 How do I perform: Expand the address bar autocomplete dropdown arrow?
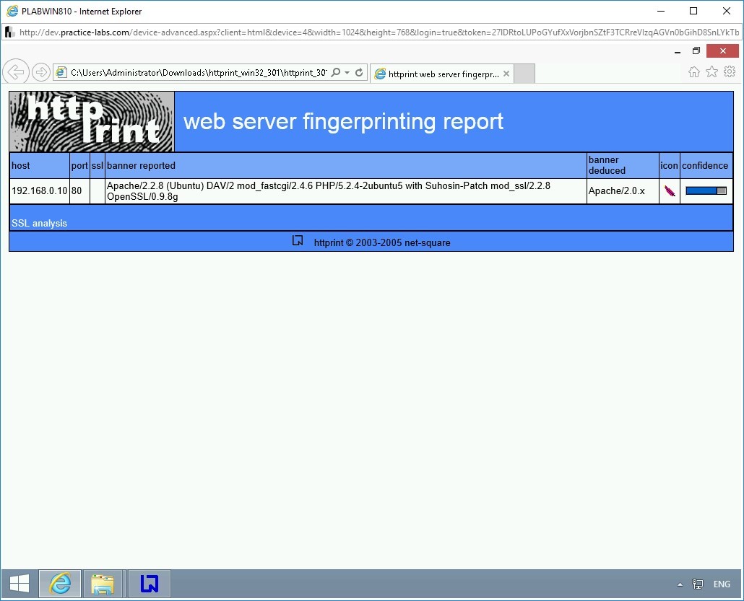pyautogui.click(x=347, y=73)
